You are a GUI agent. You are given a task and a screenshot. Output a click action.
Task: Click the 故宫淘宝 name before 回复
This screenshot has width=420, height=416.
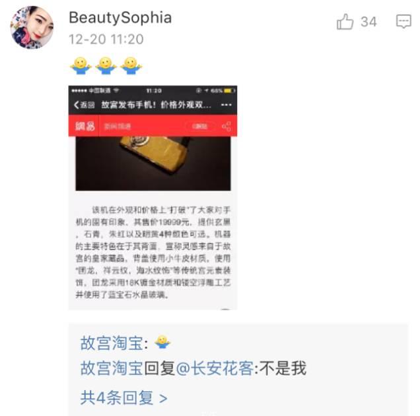coord(112,368)
